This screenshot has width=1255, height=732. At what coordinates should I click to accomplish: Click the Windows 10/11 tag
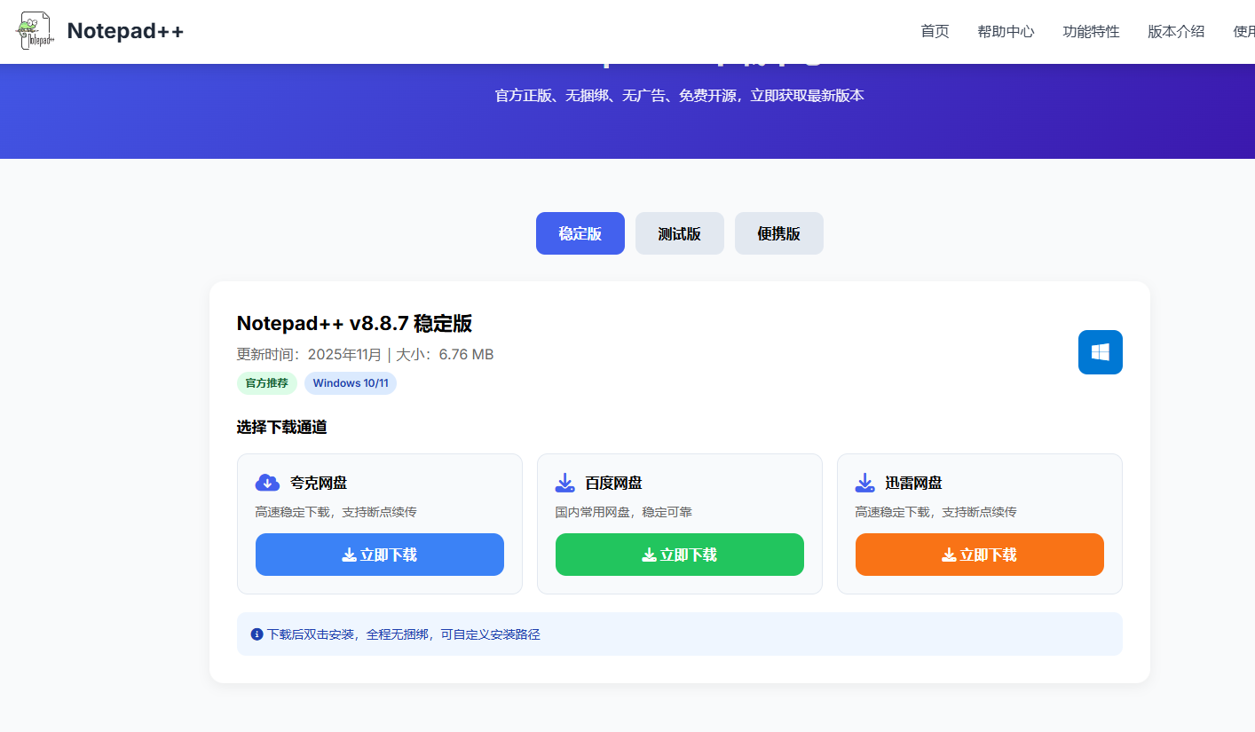351,383
